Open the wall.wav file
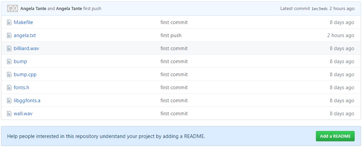 click(x=23, y=114)
